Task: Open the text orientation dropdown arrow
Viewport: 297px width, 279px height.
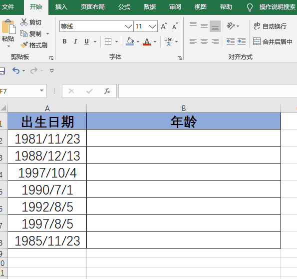Action: click(x=238, y=26)
